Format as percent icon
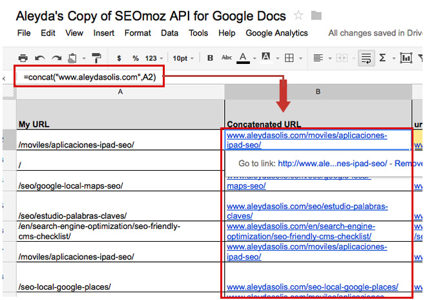 [136, 58]
